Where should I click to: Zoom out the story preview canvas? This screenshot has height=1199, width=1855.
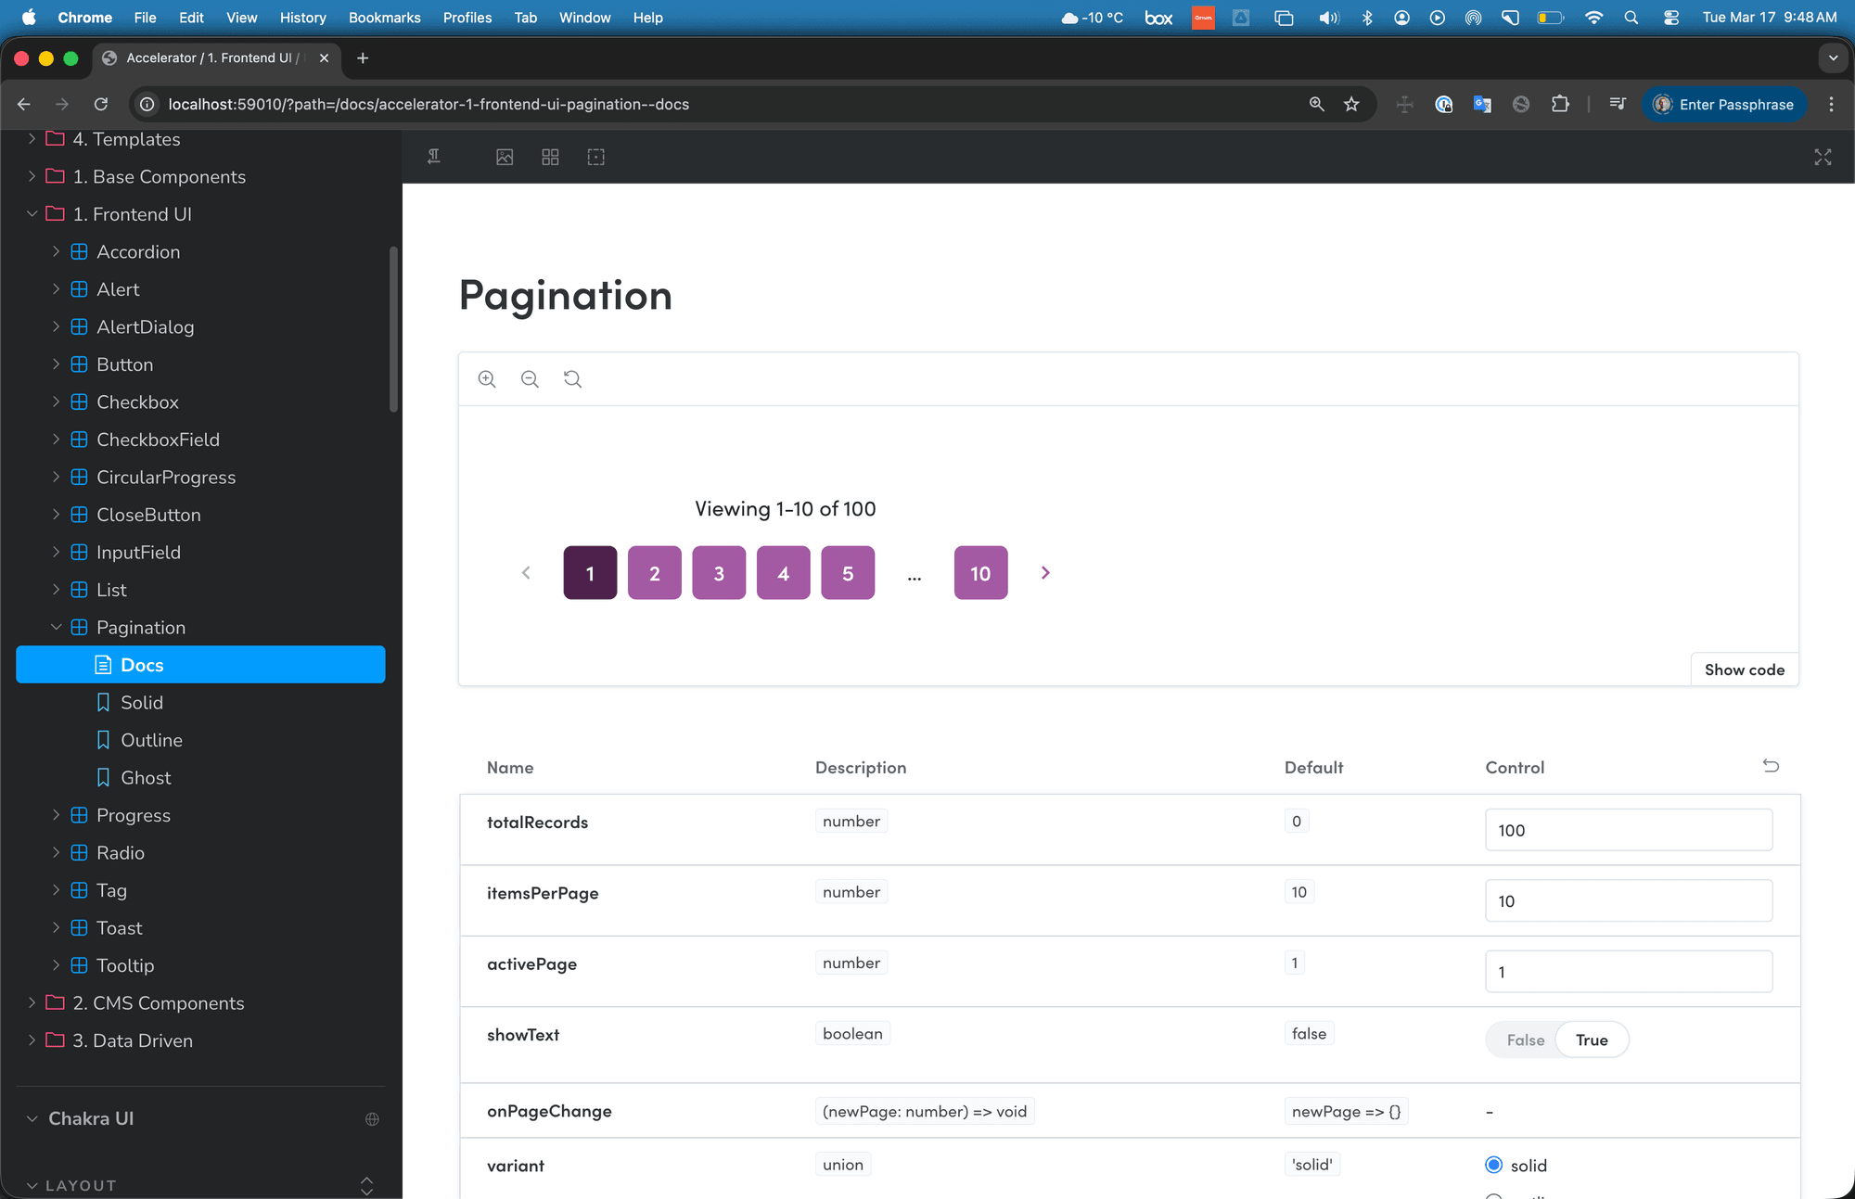[x=530, y=378]
